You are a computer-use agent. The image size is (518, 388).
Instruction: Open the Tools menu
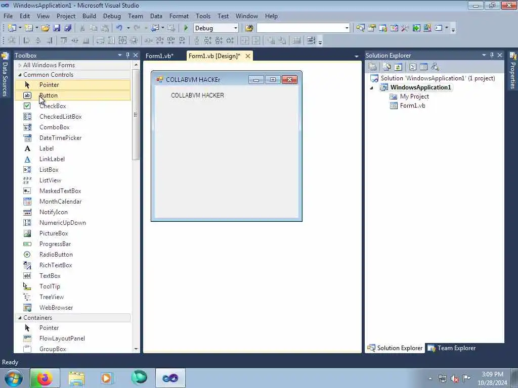point(203,16)
